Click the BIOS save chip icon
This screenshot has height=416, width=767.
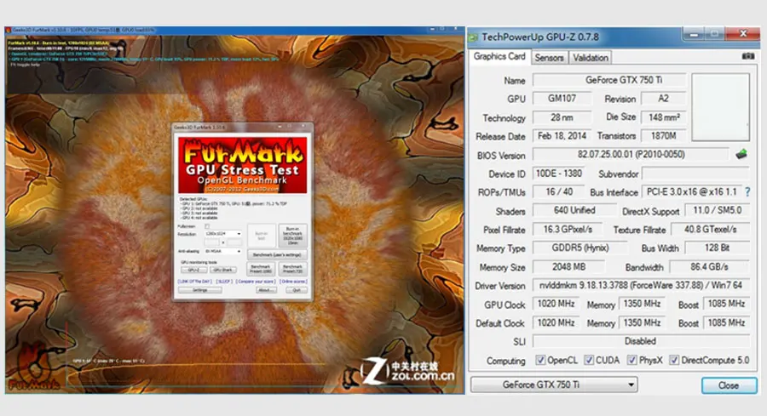[741, 154]
